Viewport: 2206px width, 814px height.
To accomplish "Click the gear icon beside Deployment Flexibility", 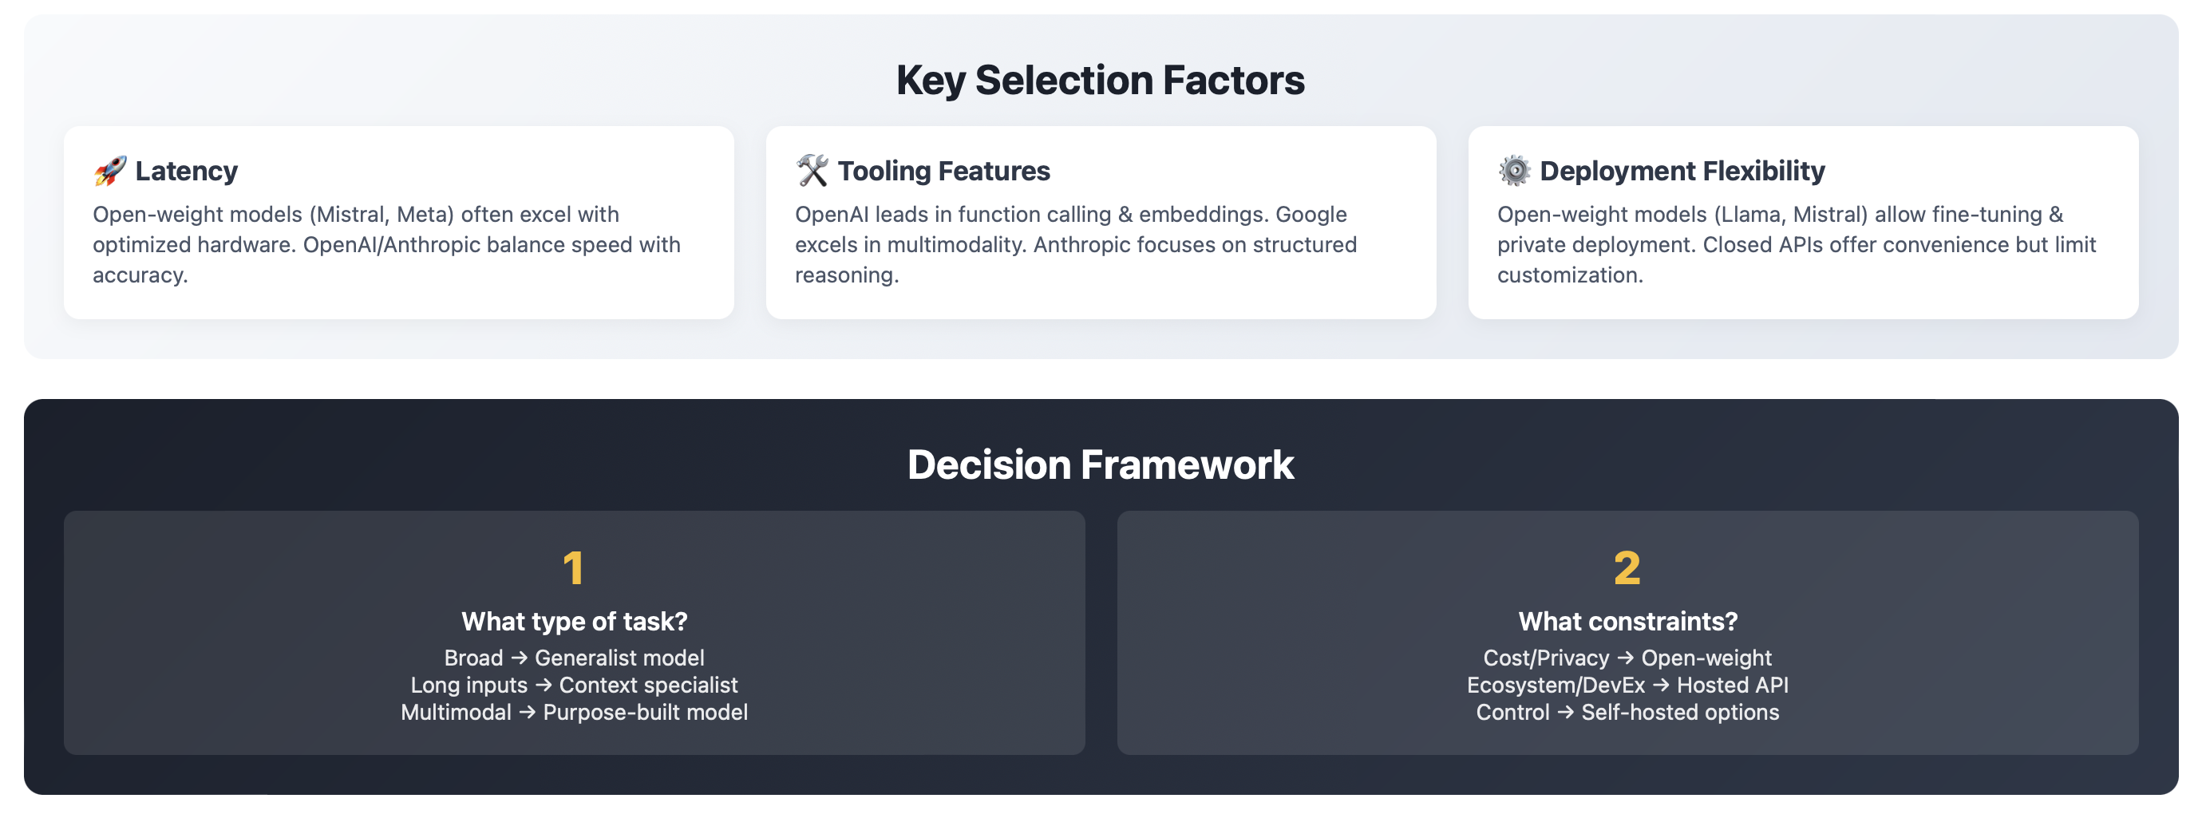I will 1514,172.
